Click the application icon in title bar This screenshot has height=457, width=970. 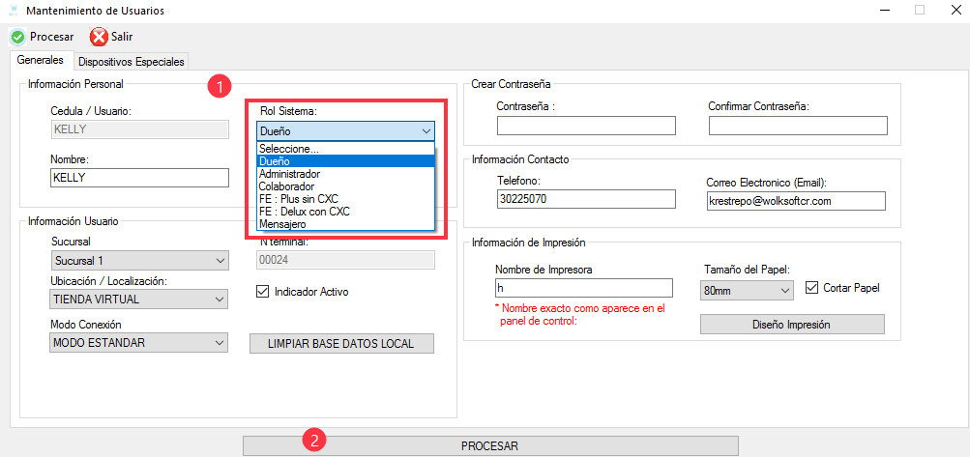pos(13,11)
